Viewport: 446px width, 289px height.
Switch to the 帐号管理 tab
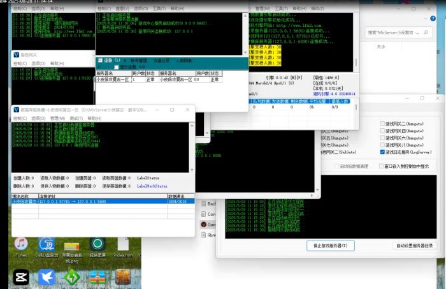click(x=138, y=61)
